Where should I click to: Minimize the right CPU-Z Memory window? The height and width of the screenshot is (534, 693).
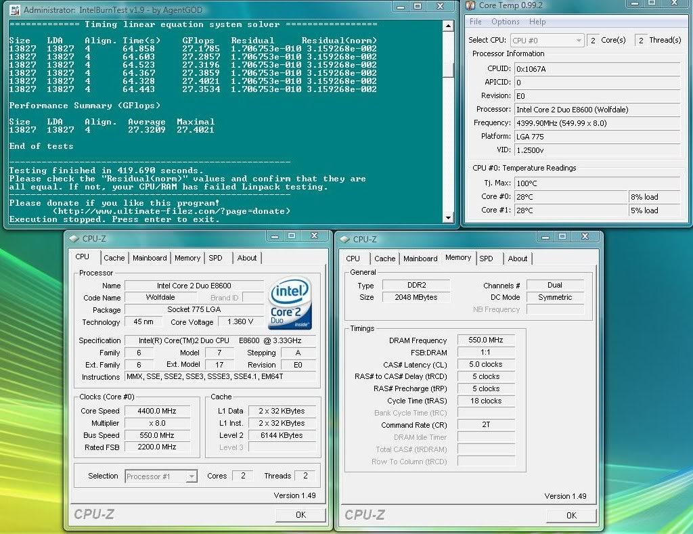[545, 237]
